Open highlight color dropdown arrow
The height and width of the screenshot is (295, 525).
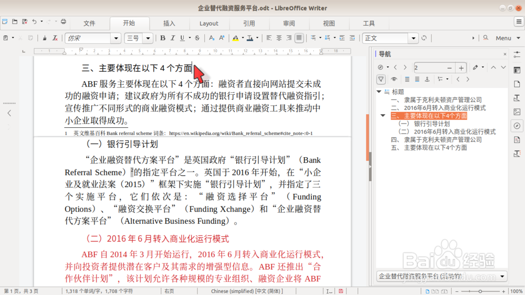pyautogui.click(x=243, y=38)
